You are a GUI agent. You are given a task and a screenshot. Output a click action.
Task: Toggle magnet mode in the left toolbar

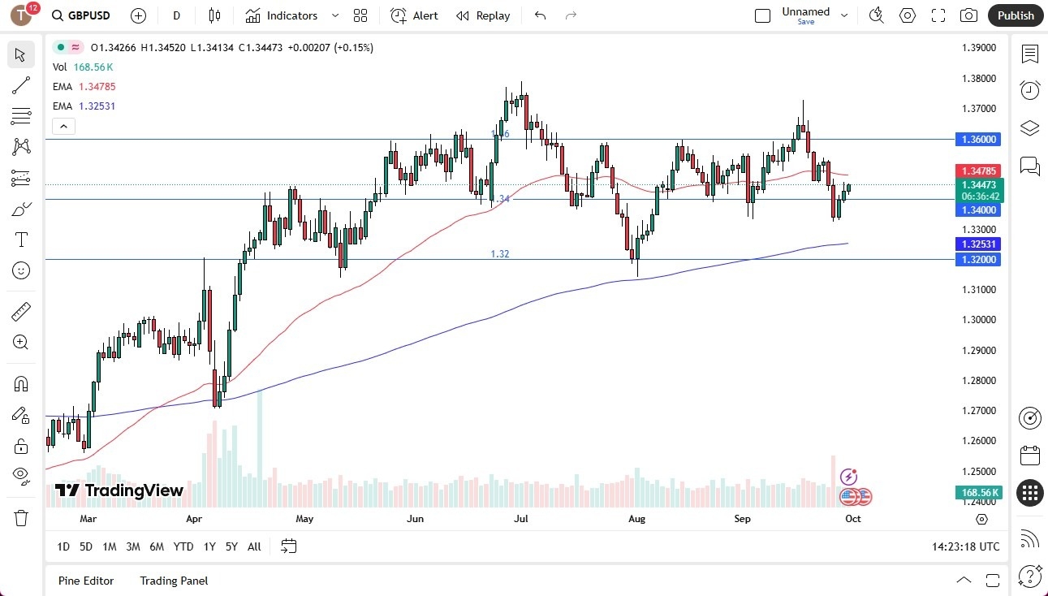(x=20, y=383)
